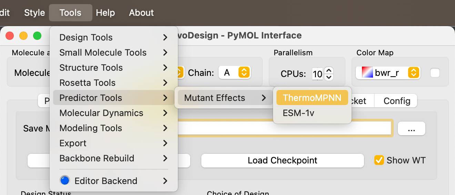
Task: Decrease the CPUs count with down arrow
Action: coord(329,77)
